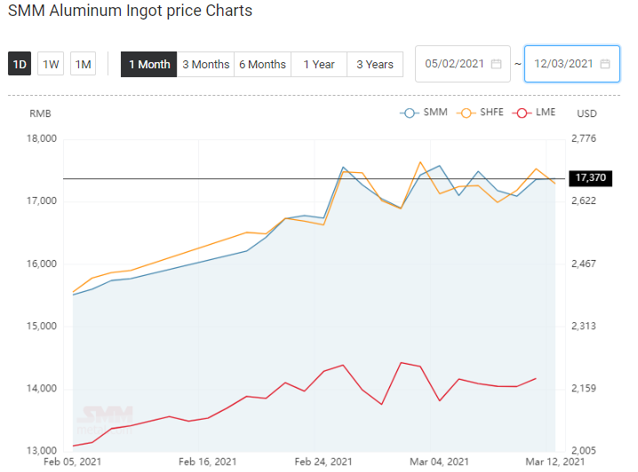638x472 pixels.
Task: Click the Feb 05, 2021 date label
Action: pos(73,462)
